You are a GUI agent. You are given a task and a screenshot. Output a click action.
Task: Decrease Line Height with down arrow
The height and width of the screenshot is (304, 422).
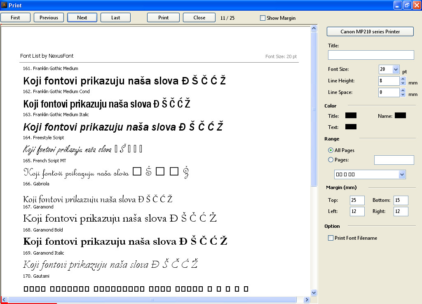click(403, 83)
